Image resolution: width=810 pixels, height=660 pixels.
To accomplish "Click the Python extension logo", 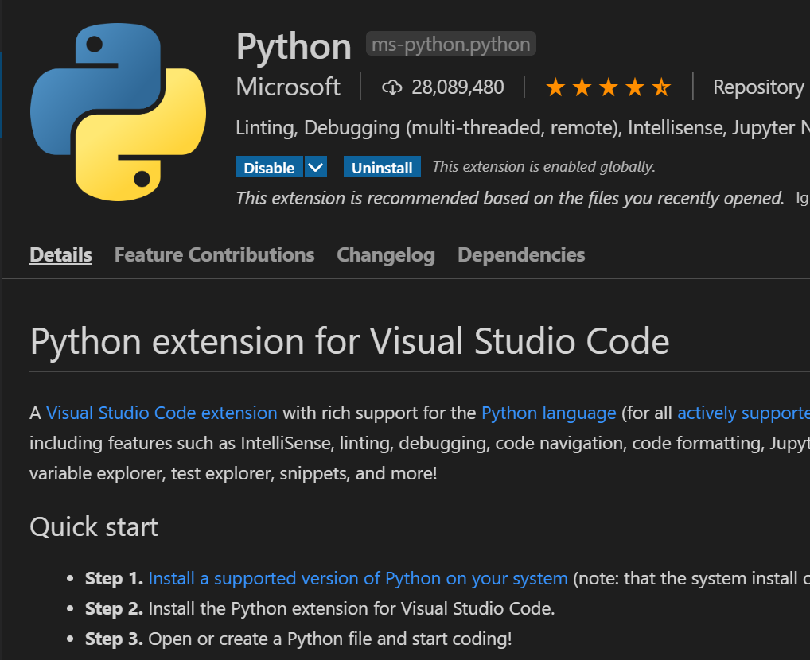I will point(118,111).
